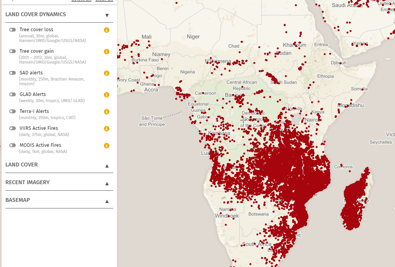Screen dimensions: 395x267
Task: Open info for Tree cover loss layer
Action: [106, 30]
